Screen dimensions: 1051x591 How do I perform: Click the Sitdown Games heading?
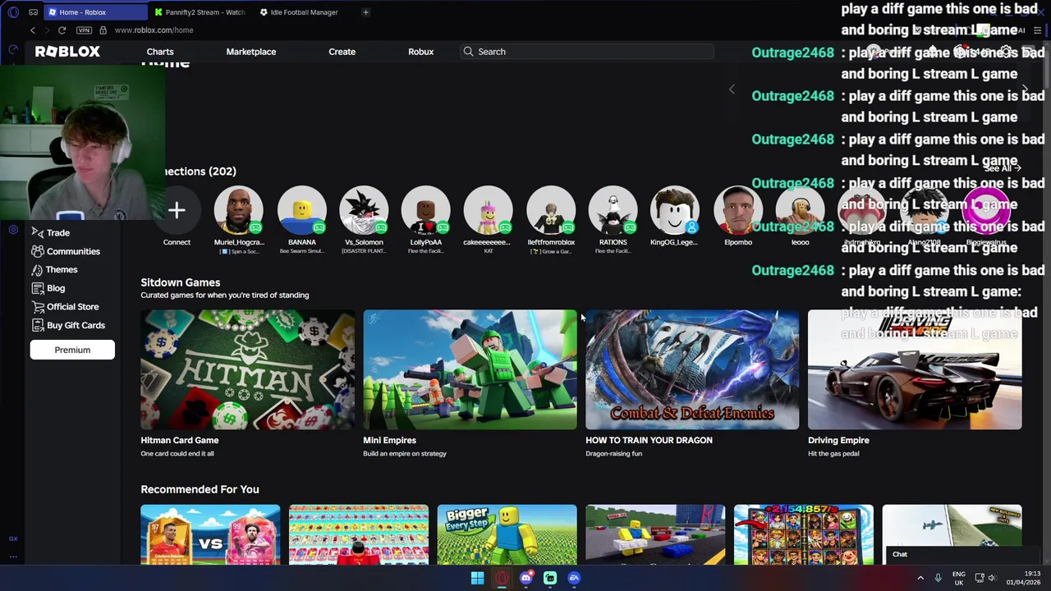[181, 282]
